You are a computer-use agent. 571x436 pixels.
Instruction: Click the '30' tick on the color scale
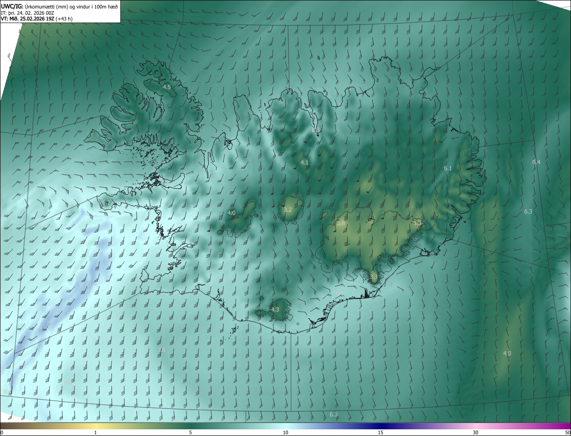[x=476, y=432]
